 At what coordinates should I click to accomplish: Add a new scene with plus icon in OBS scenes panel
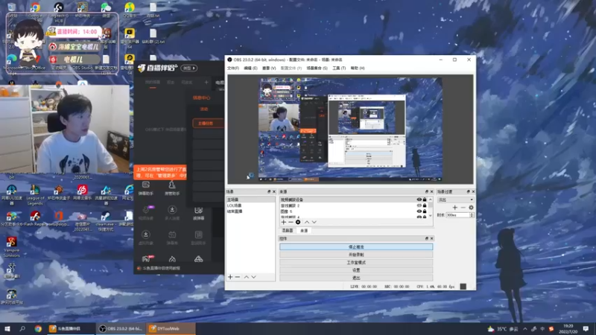[230, 277]
